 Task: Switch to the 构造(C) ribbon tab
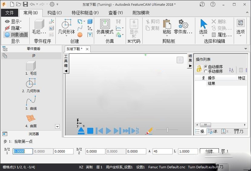click(x=54, y=13)
